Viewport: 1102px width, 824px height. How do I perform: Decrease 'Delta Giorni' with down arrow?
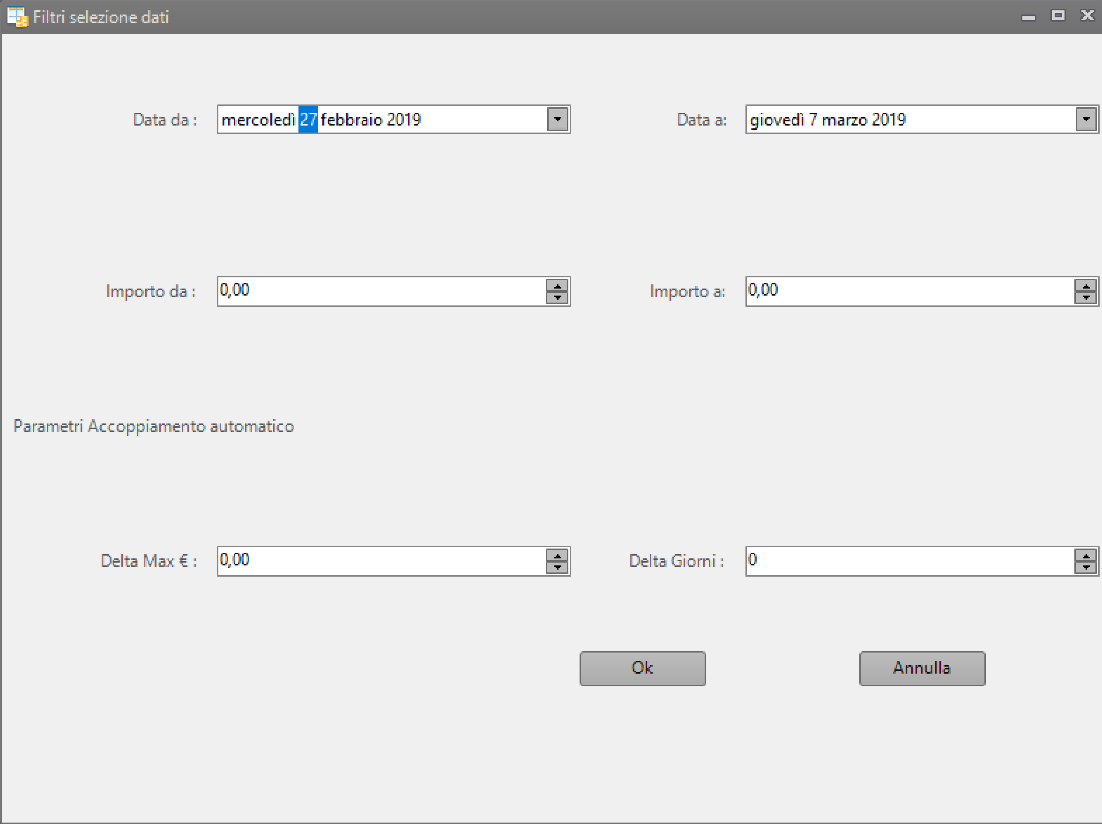[x=1086, y=567]
